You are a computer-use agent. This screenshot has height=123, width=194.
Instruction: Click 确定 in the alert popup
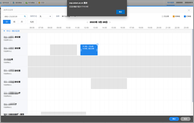point(120,12)
